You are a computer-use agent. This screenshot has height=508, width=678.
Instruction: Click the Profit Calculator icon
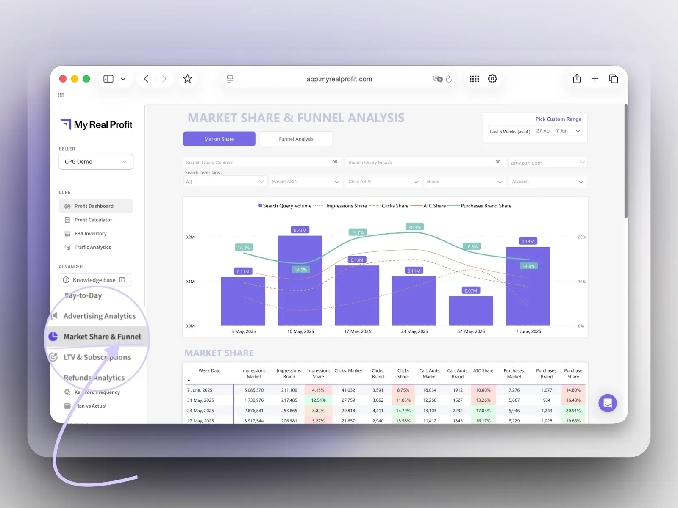67,220
